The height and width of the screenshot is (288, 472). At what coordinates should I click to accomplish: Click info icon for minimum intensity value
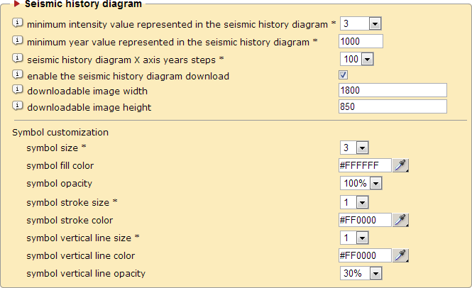18,23
